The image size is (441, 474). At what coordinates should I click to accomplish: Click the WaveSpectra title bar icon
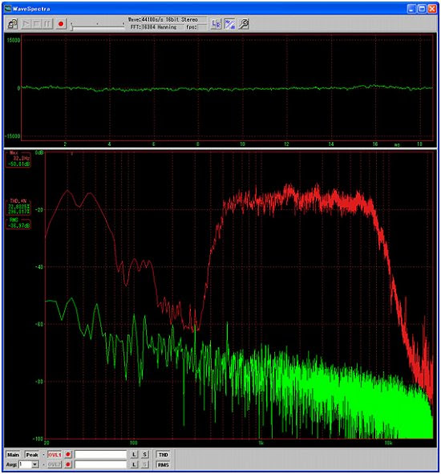(x=7, y=9)
